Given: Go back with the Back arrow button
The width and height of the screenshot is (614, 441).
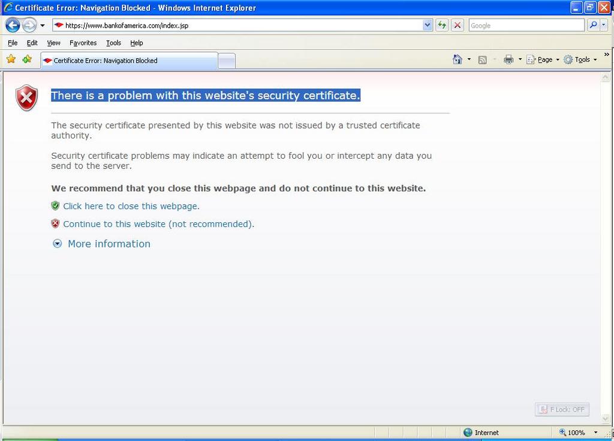Looking at the screenshot, I should (x=13, y=25).
